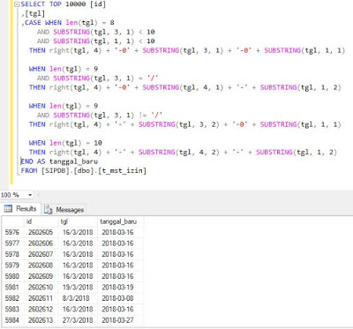The image size is (353, 329).
Task: Click the WHEN len(tgl) = 10 line
Action: pos(65,143)
